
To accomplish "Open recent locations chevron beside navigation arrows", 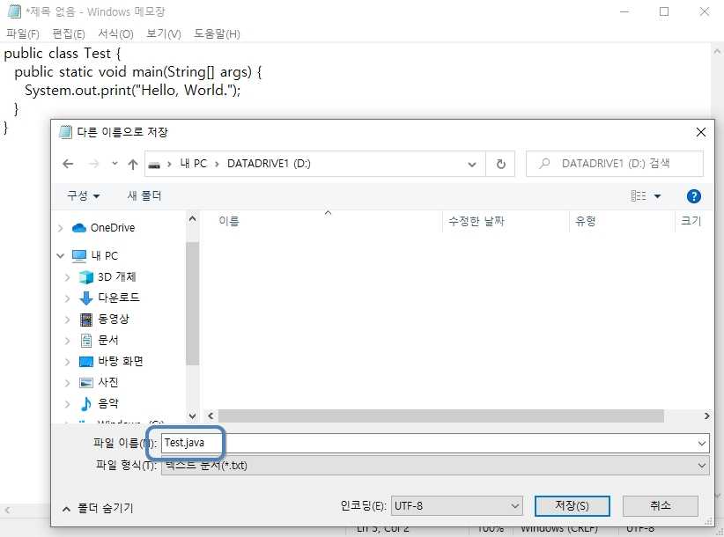I will click(x=115, y=164).
